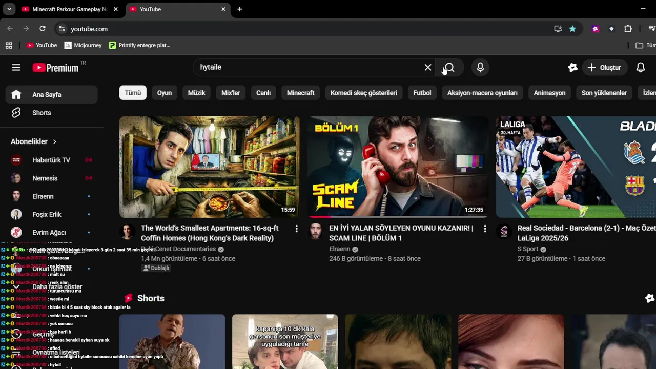Viewport: 656px width, 369px height.
Task: Select the Tümü filter chip
Action: (x=133, y=93)
